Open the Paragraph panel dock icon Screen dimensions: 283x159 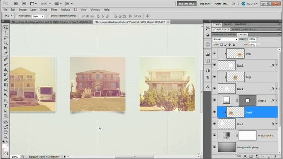(207, 77)
